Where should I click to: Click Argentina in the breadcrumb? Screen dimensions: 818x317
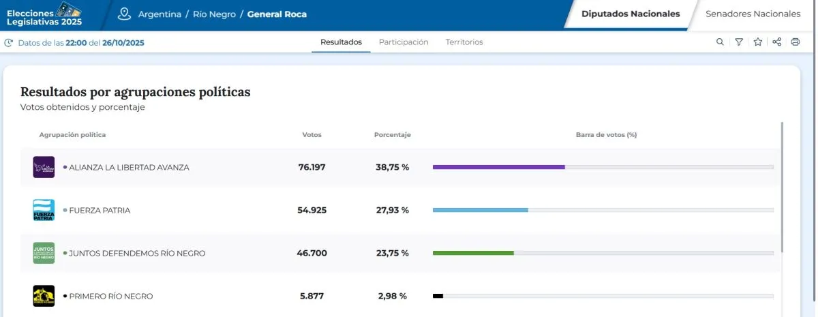(x=160, y=14)
